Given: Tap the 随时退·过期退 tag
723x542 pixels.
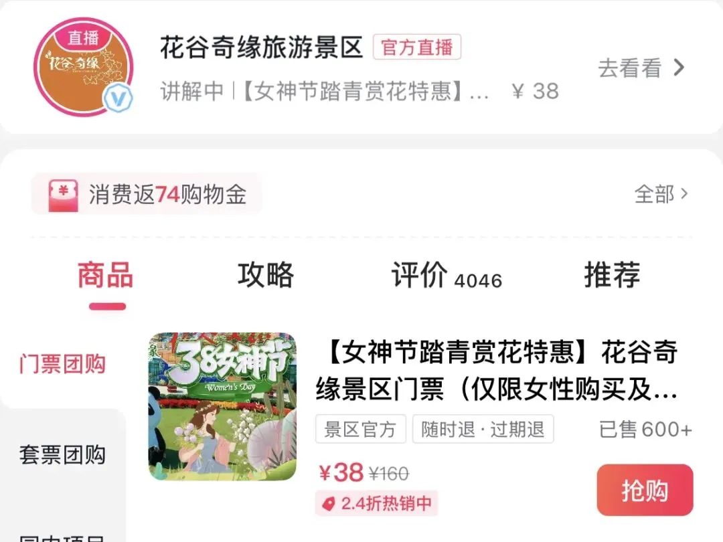Looking at the screenshot, I should pos(483,429).
